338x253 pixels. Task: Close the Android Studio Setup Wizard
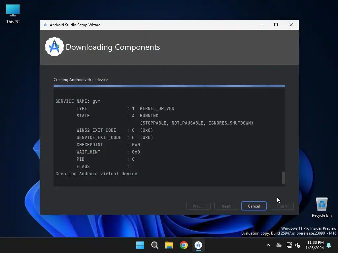[291, 25]
